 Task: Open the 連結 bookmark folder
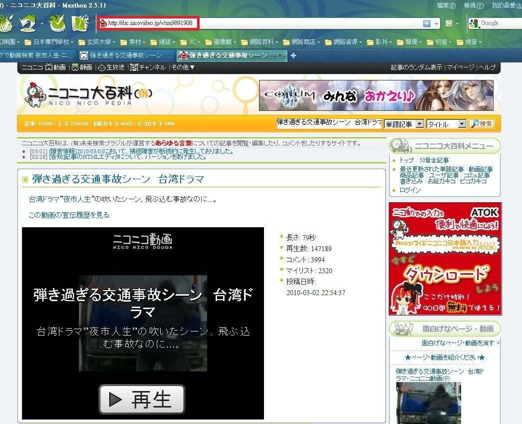coord(163,42)
